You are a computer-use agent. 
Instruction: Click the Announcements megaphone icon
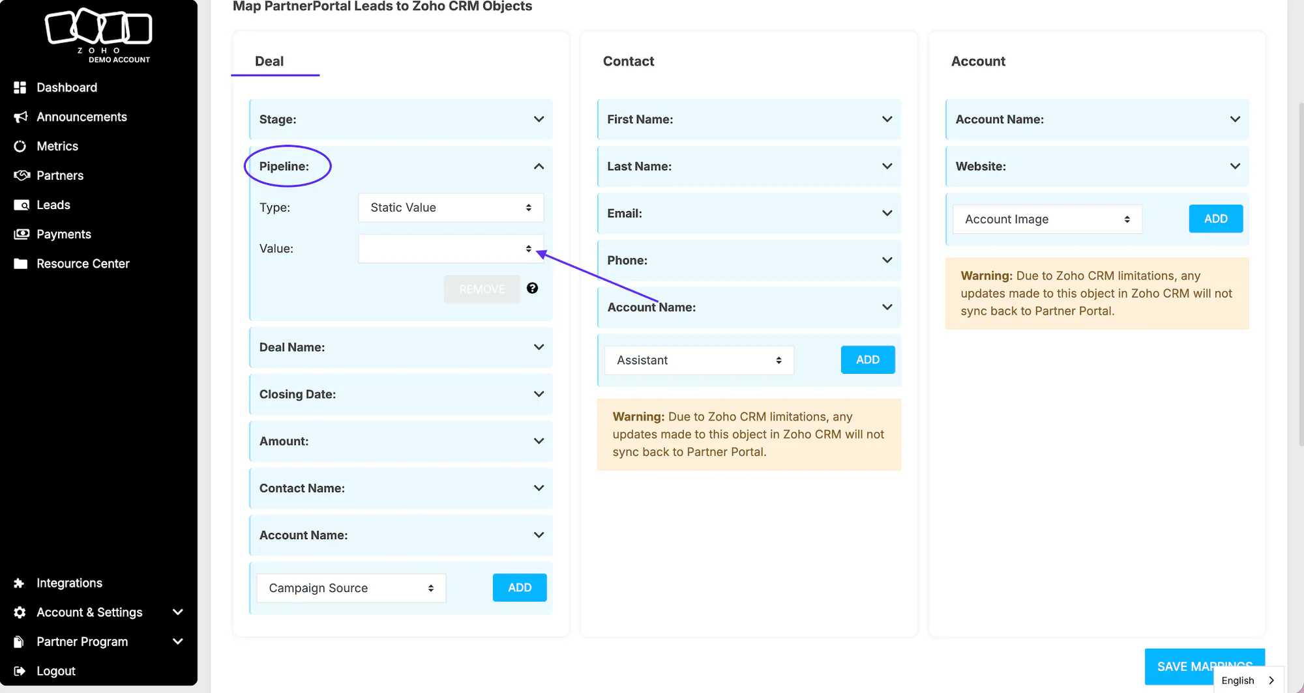pos(20,117)
